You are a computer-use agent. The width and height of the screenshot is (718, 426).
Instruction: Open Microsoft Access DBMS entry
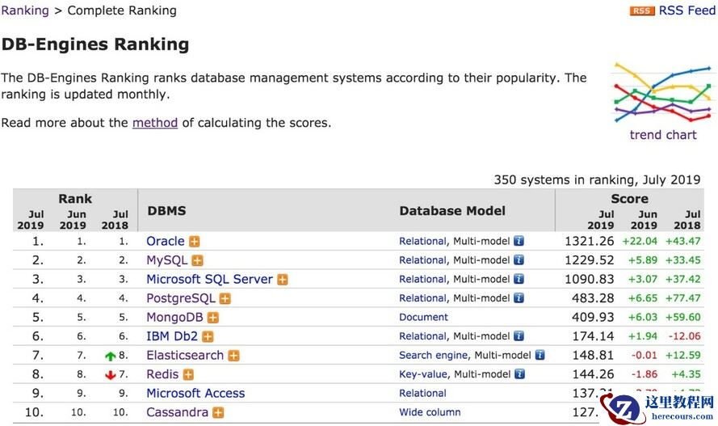click(x=195, y=394)
